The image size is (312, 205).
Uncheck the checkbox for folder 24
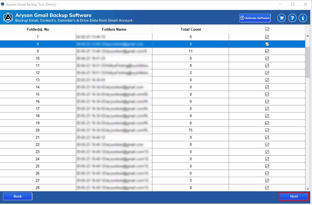click(267, 159)
